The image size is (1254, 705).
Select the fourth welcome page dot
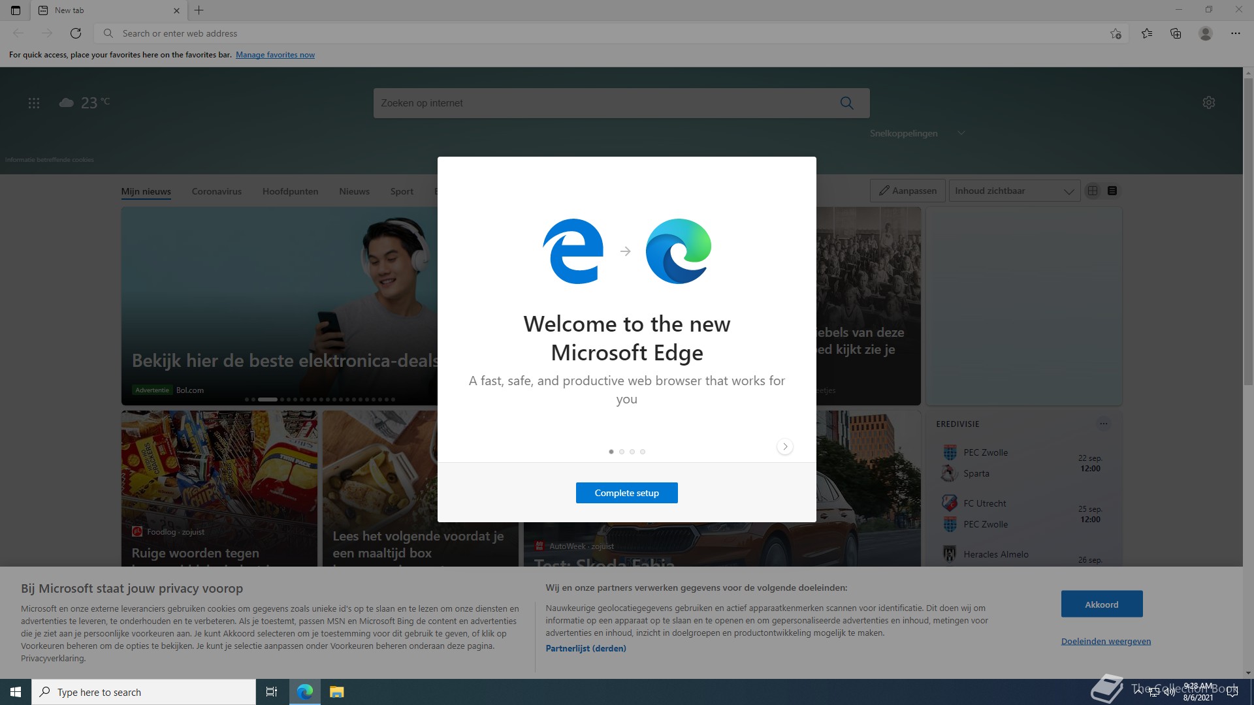643,452
